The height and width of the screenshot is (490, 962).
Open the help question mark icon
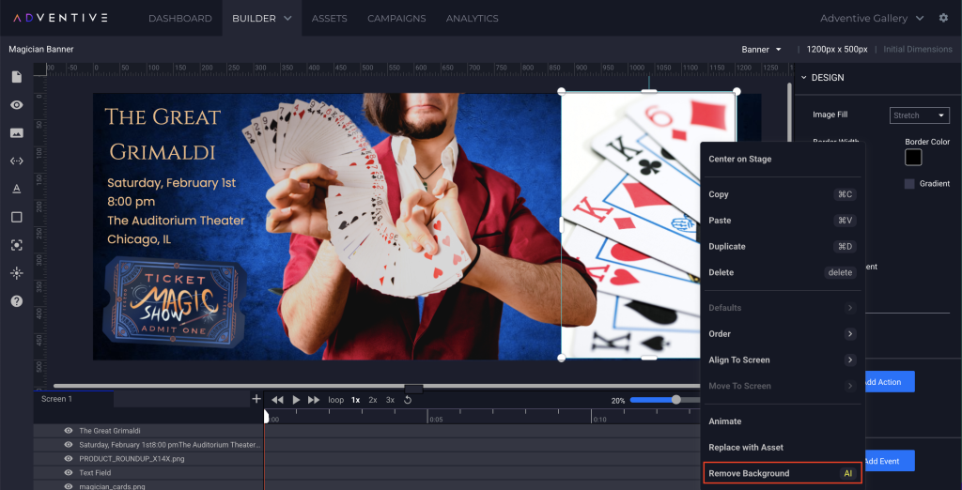click(16, 301)
